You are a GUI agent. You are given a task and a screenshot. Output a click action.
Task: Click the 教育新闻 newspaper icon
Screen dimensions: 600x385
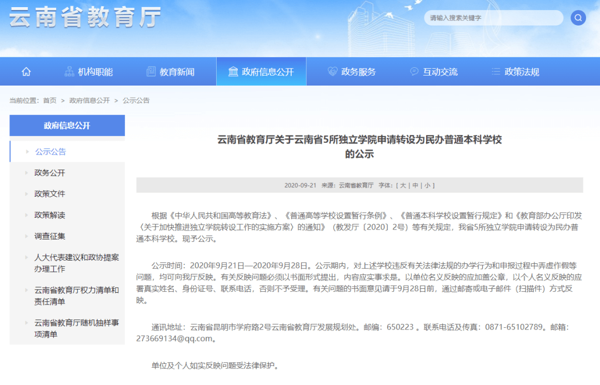pyautogui.click(x=151, y=72)
